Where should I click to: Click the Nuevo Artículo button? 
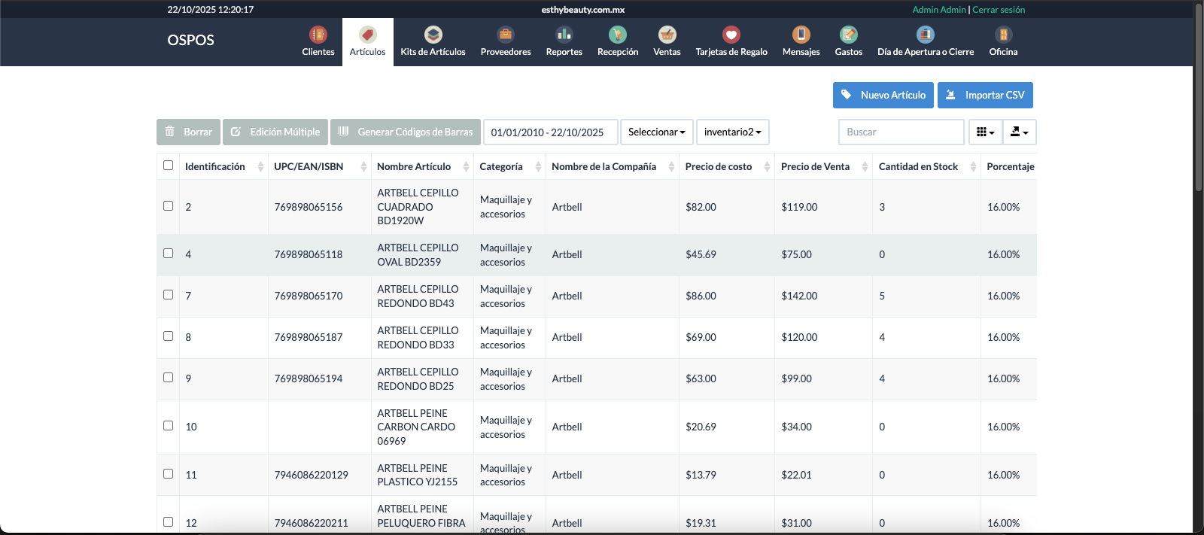[883, 96]
